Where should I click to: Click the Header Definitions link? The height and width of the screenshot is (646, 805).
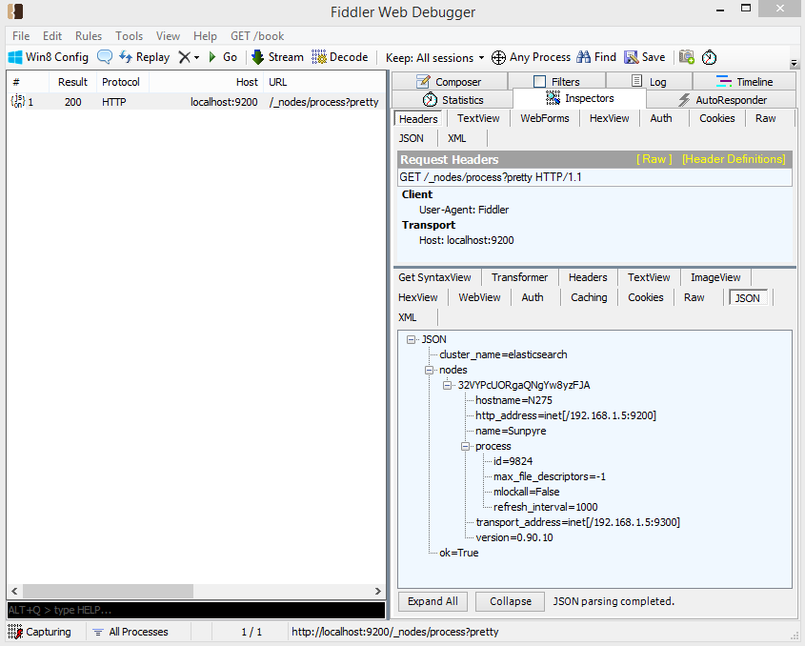[734, 159]
